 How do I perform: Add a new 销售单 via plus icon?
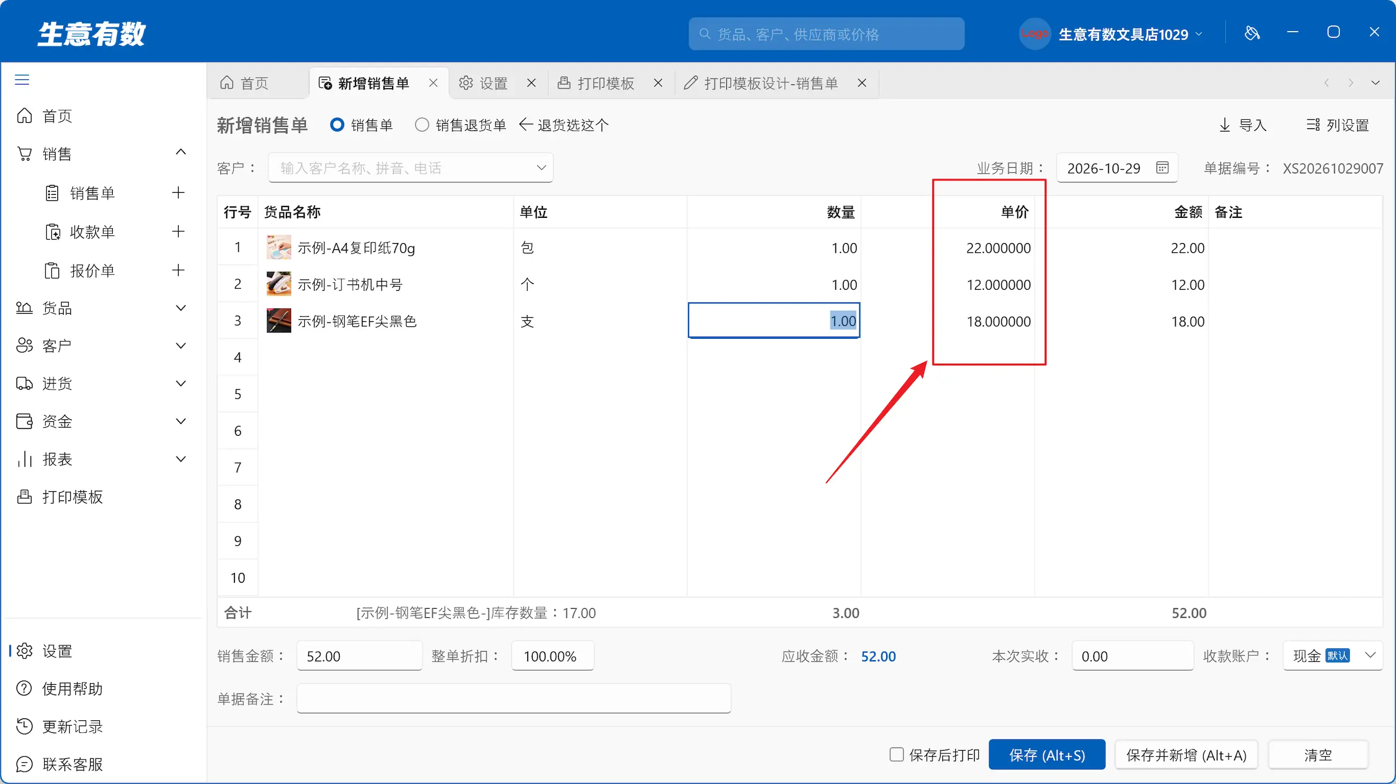tap(178, 192)
